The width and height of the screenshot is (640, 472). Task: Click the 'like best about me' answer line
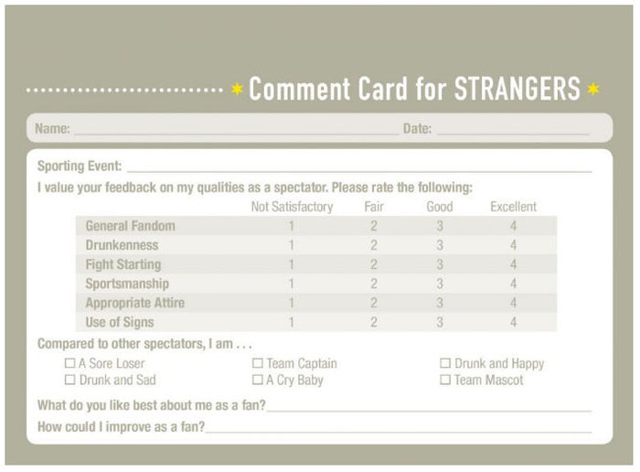(x=428, y=408)
